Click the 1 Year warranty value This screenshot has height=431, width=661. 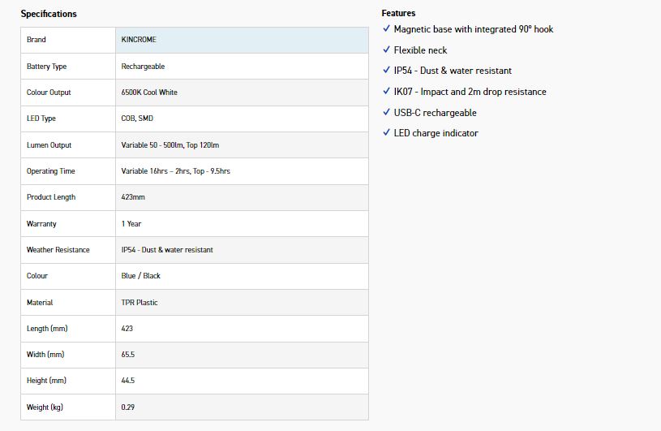pyautogui.click(x=131, y=223)
